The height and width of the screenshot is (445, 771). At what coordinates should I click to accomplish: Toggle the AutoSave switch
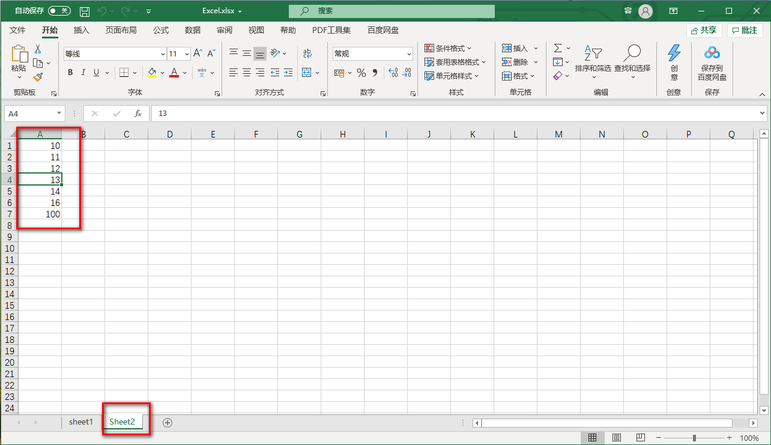click(59, 11)
